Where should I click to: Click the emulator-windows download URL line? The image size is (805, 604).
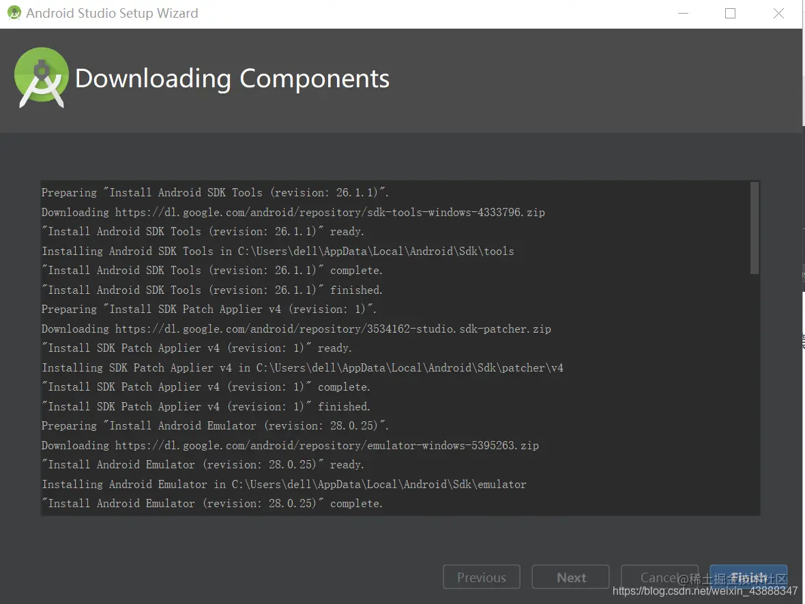pos(290,446)
